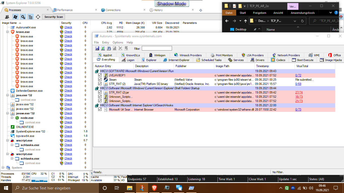This screenshot has width=344, height=193.
Task: Collapse the bold javaw.exe *32 parent of node.exe
Action: [7, 113]
